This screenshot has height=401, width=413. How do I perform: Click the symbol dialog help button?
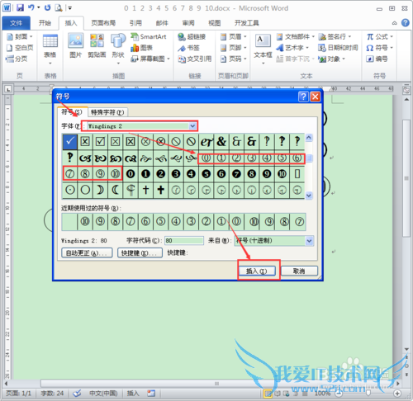[x=303, y=97]
